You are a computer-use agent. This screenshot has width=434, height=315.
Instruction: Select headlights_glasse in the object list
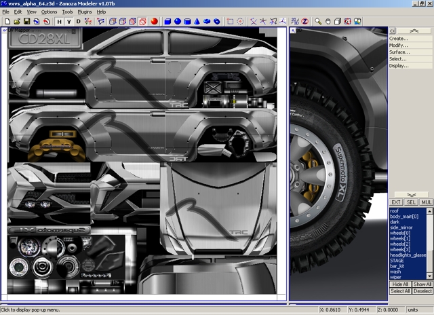click(x=408, y=255)
